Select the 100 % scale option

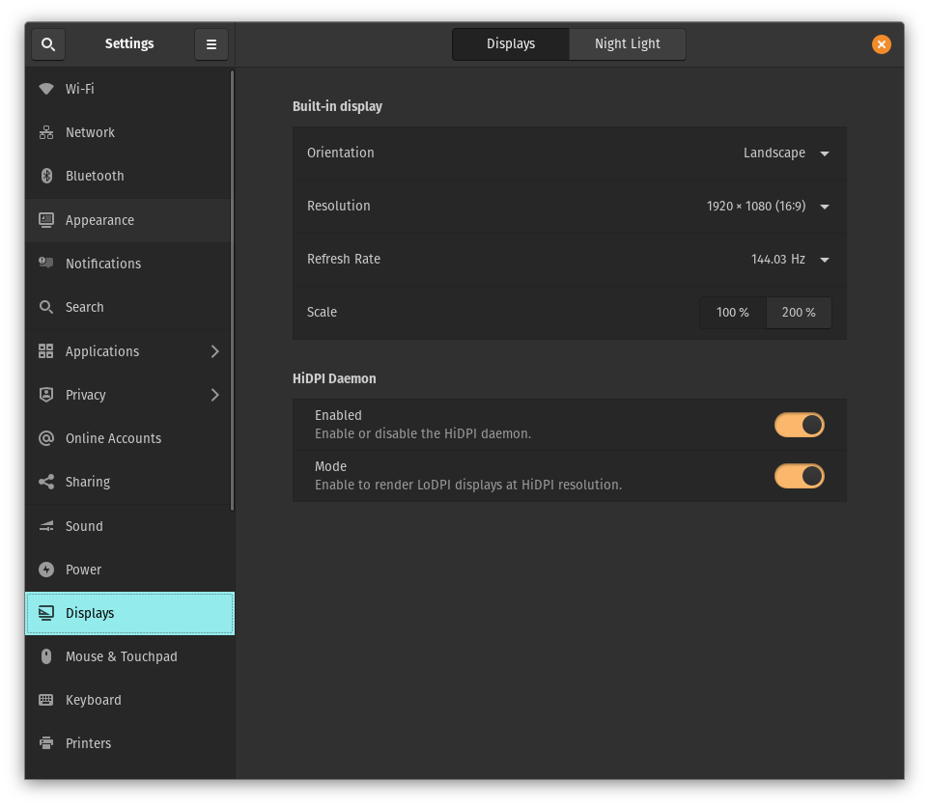[732, 312]
